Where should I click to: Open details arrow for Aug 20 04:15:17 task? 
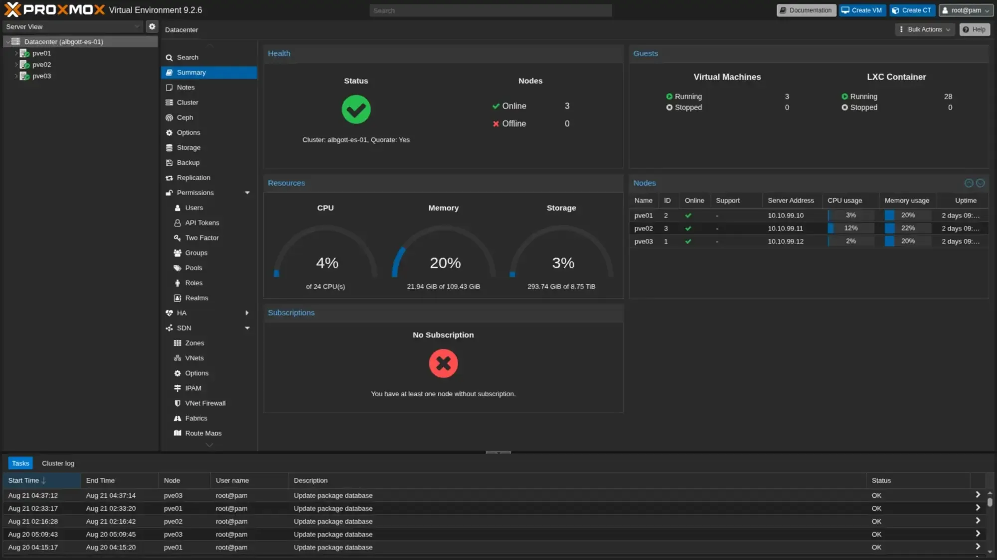pyautogui.click(x=978, y=547)
